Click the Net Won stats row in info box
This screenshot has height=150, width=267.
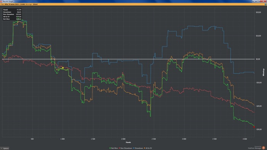pos(12,19)
